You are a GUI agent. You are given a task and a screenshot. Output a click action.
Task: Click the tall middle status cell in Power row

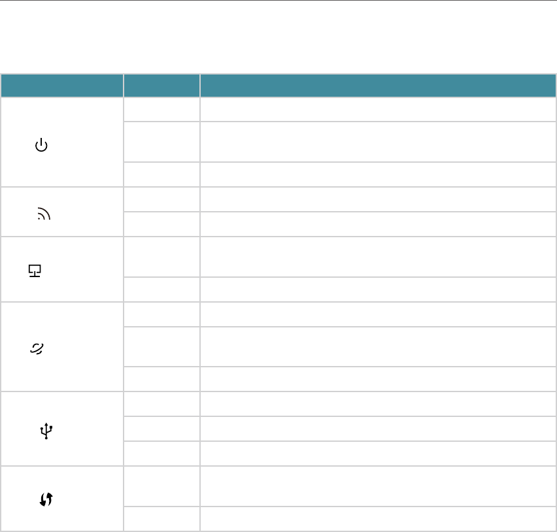tap(161, 142)
